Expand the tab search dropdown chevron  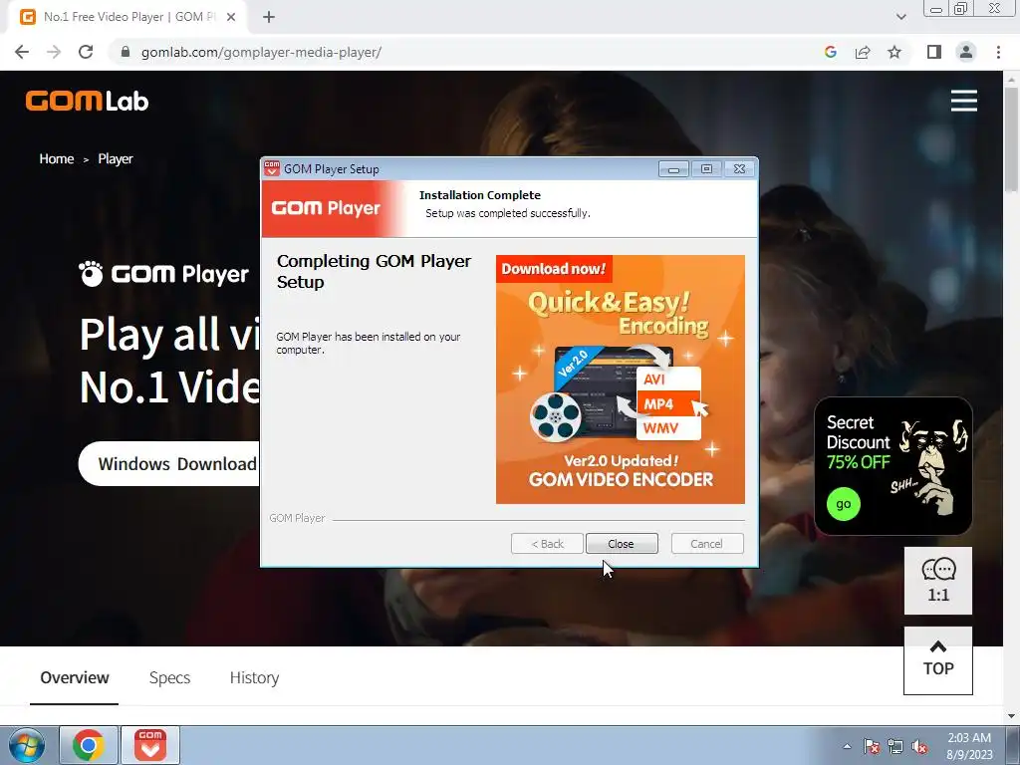[900, 17]
